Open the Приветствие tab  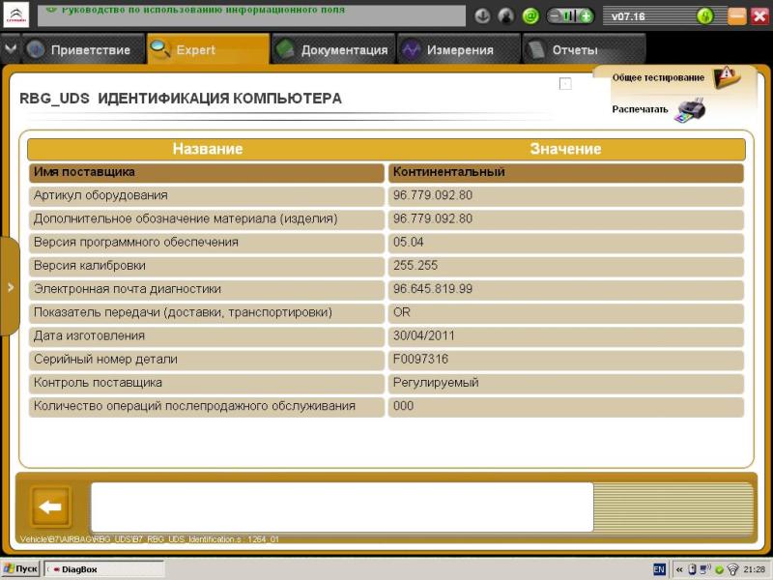83,49
